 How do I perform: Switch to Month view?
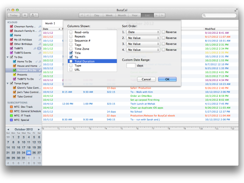point(122,15)
